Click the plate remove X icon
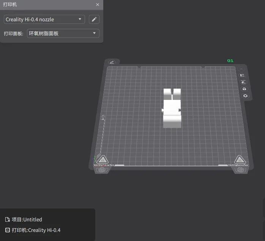 (x=241, y=69)
